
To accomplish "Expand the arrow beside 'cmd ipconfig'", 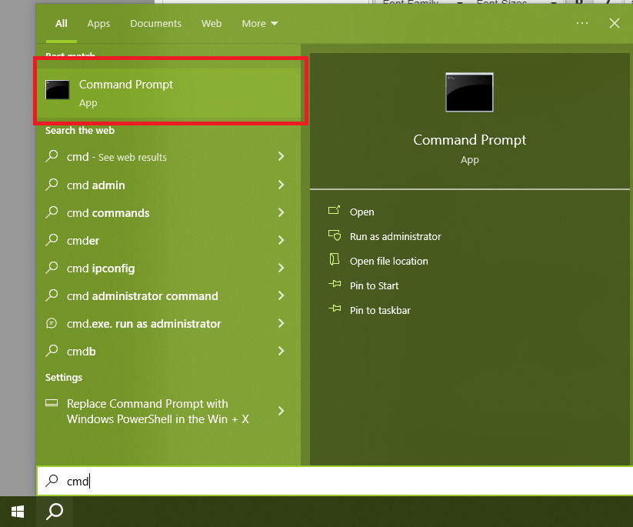I will 281,269.
